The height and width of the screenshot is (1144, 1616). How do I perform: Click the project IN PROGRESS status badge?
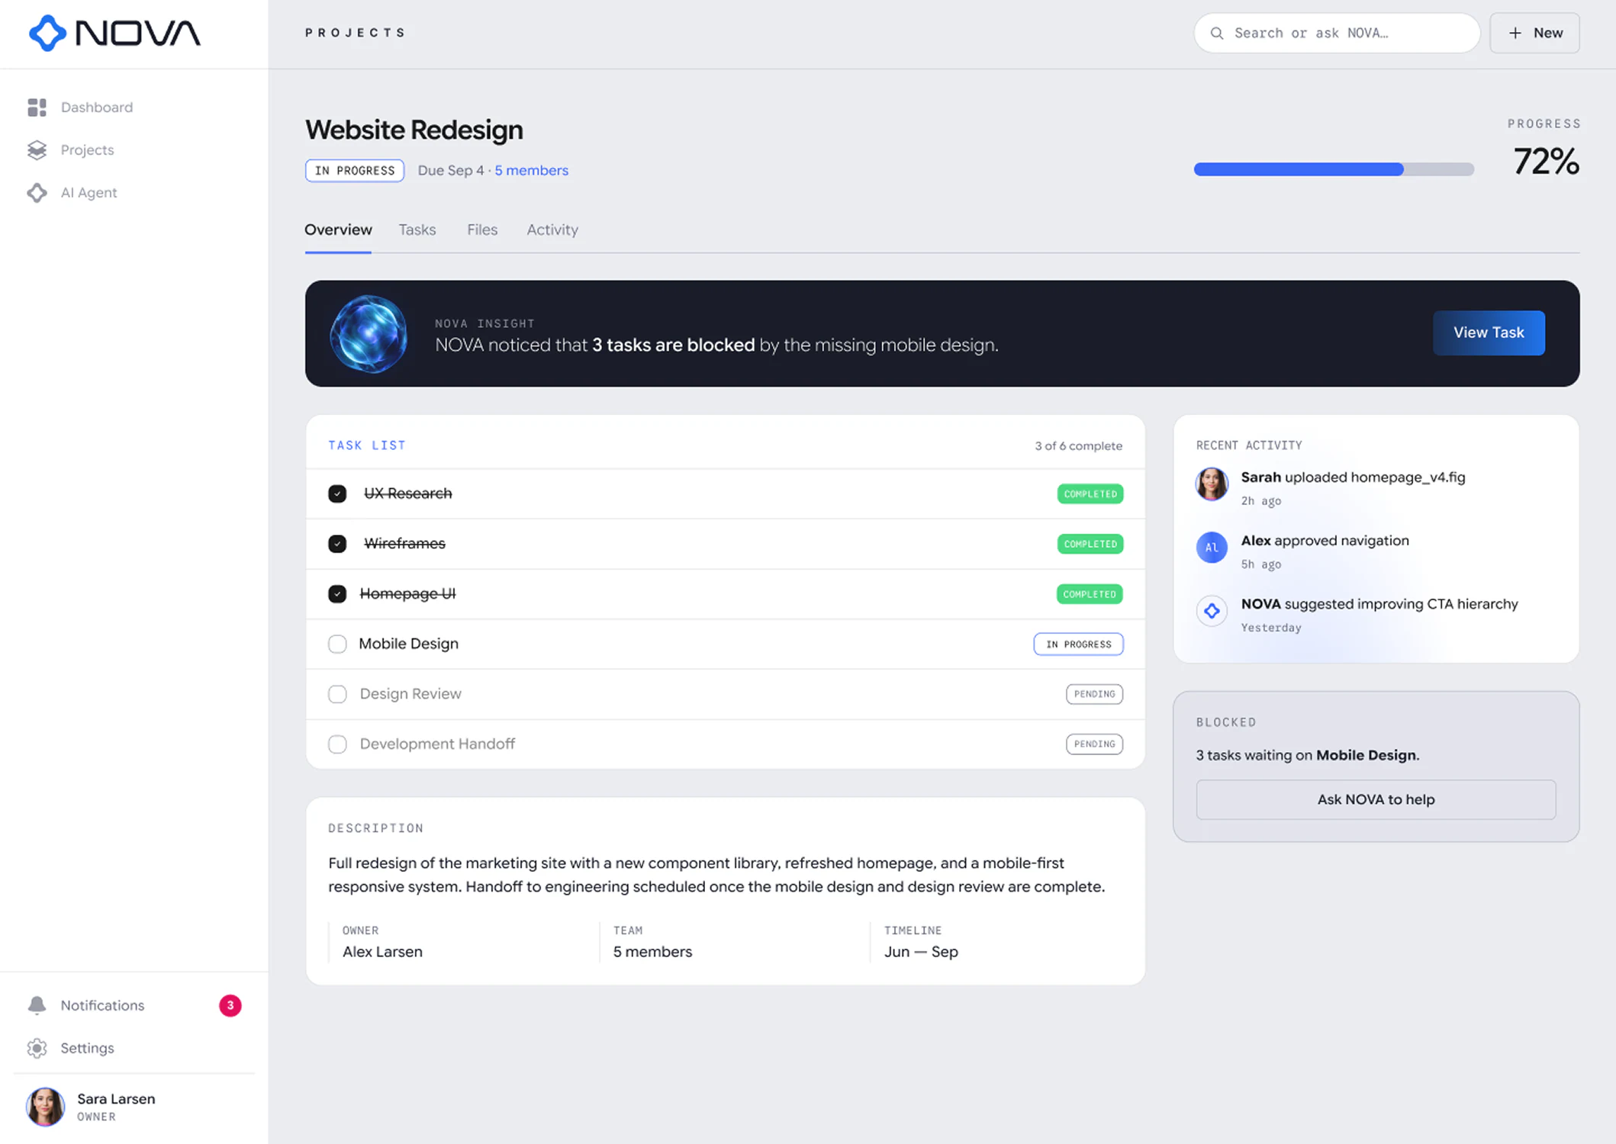click(x=355, y=170)
